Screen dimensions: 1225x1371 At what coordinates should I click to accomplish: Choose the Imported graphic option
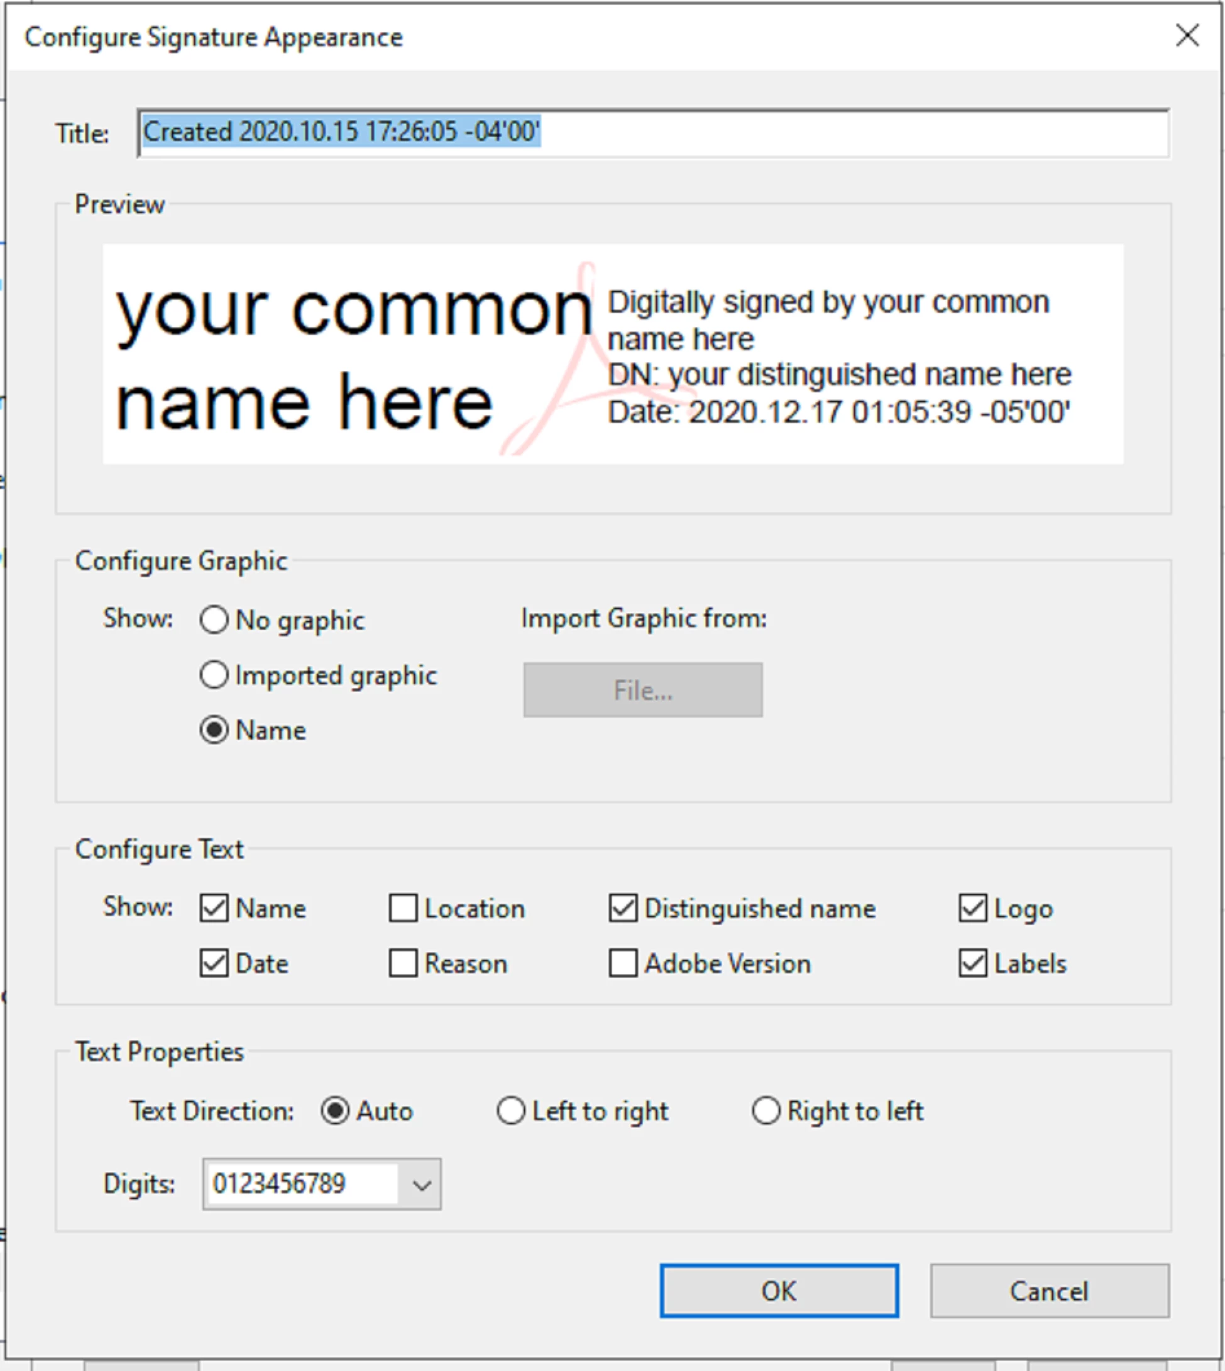(x=214, y=675)
